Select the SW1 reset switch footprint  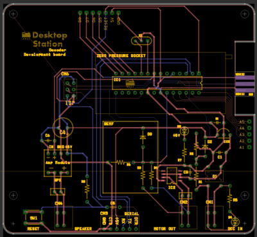[x=33, y=218]
